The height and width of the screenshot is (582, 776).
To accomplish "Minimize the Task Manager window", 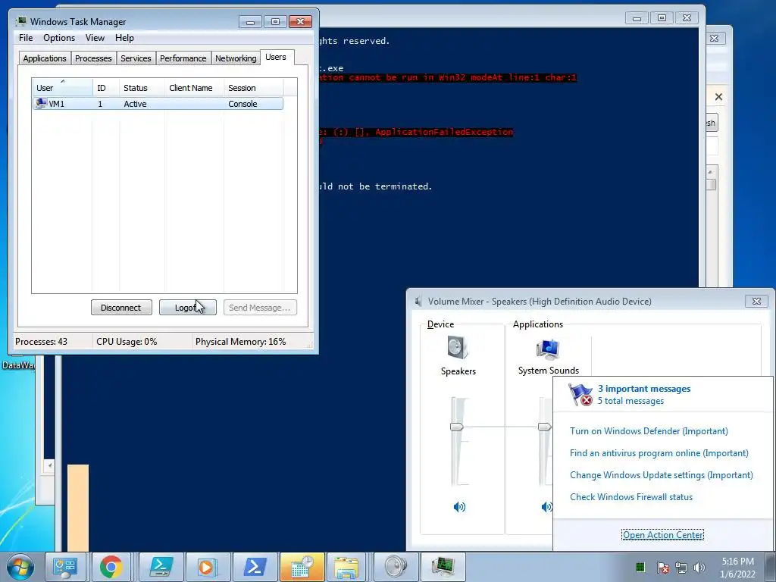I will [250, 22].
